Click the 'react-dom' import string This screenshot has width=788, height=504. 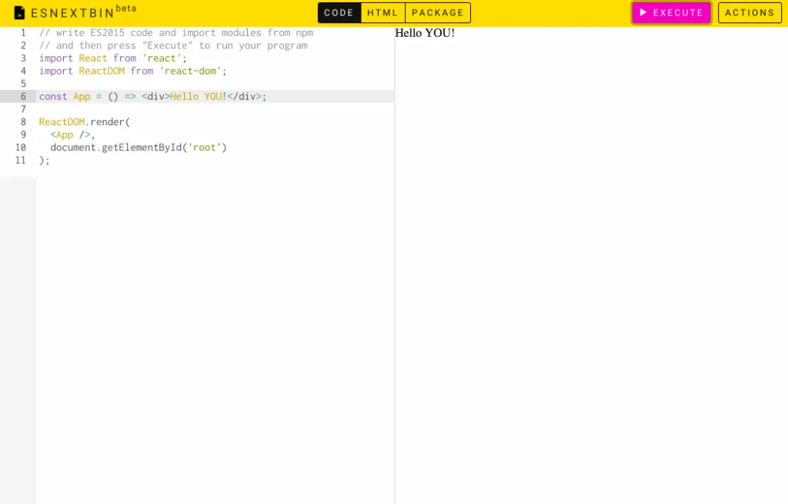(x=190, y=71)
